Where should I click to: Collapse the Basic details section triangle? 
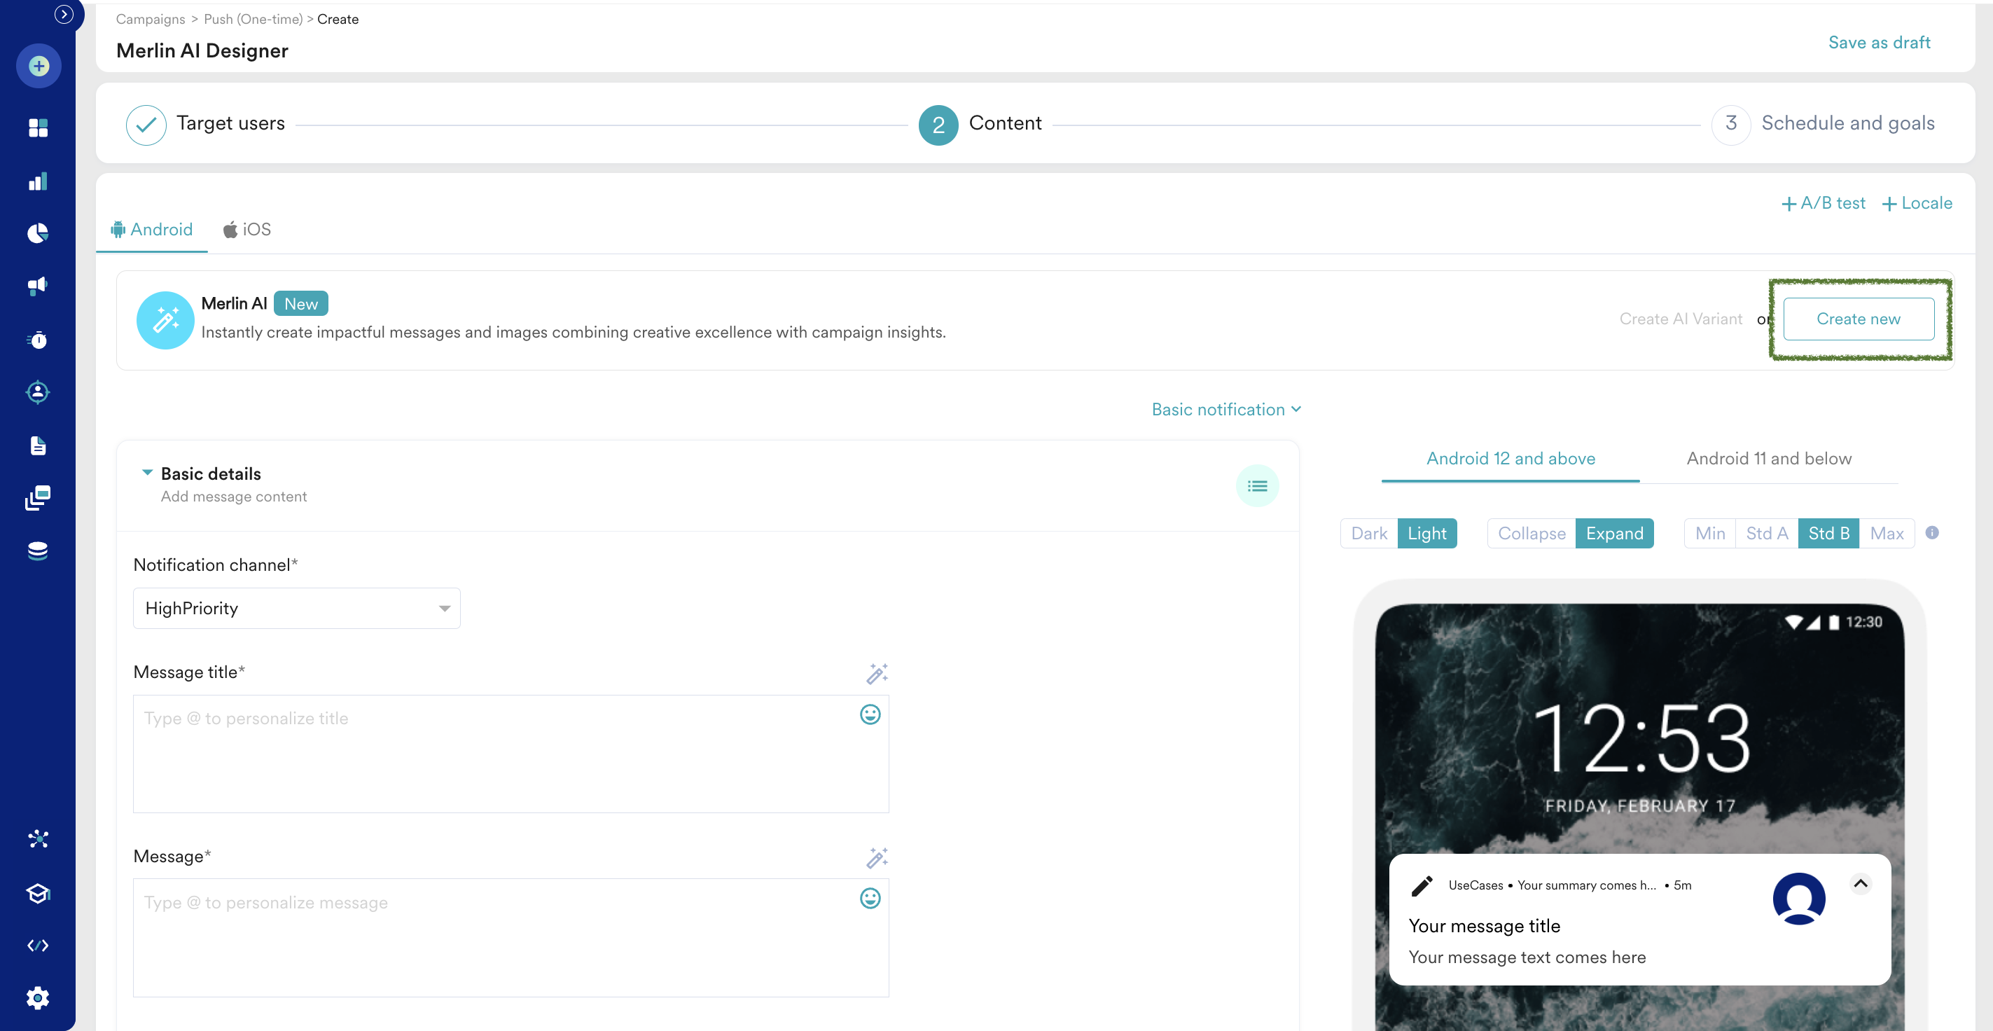tap(147, 472)
